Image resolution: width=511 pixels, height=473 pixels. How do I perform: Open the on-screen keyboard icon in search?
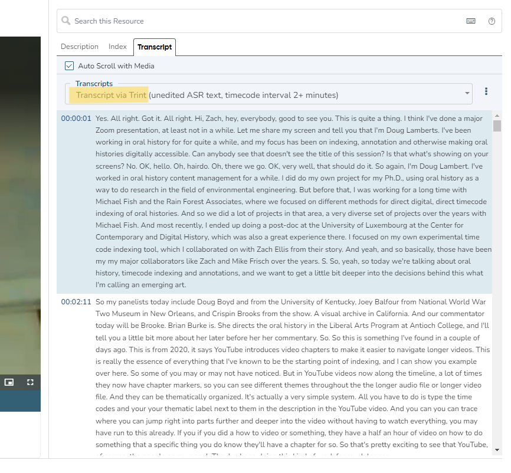(470, 21)
